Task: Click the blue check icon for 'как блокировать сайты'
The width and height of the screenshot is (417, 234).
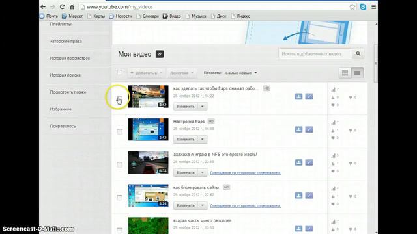Action: (309, 196)
